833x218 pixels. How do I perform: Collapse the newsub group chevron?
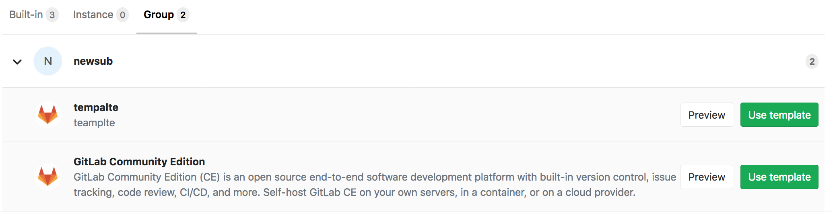tap(17, 62)
